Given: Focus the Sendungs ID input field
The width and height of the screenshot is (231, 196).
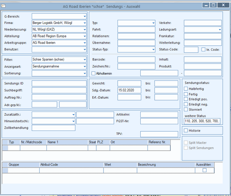Looking at the screenshot, I should [x=59, y=83].
